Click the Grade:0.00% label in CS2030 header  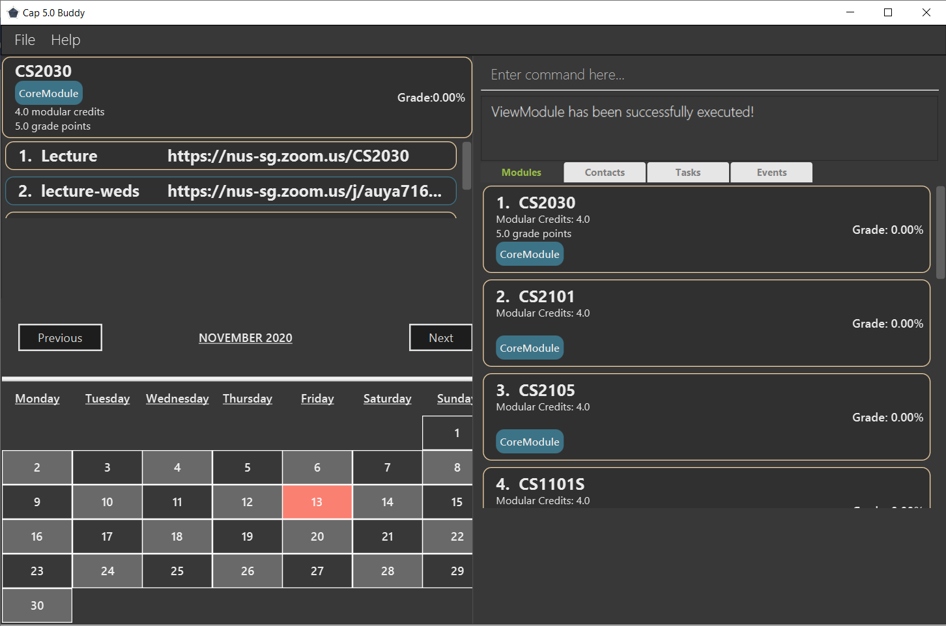point(431,98)
